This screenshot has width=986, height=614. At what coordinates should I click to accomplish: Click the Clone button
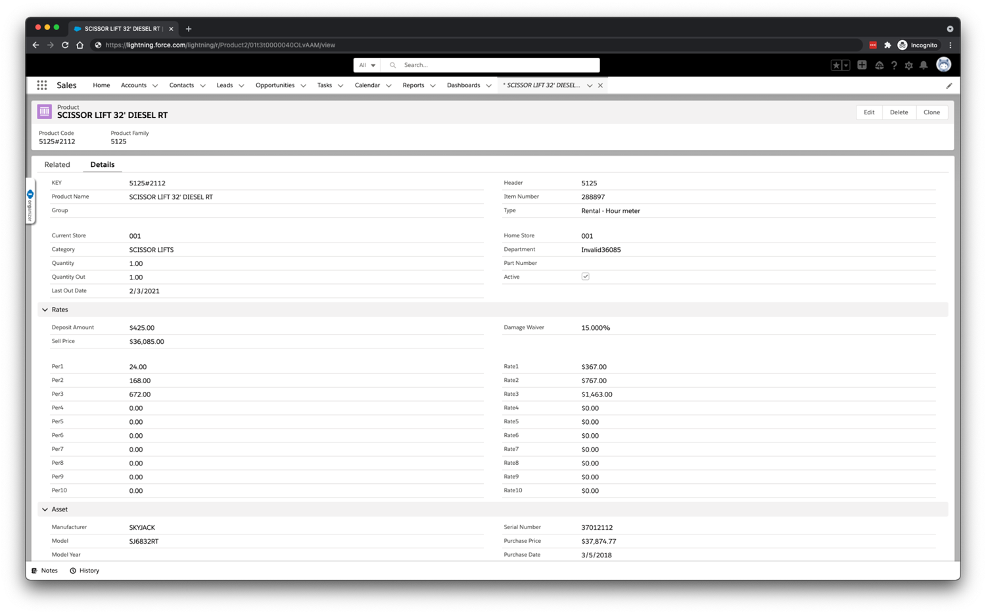pyautogui.click(x=931, y=112)
